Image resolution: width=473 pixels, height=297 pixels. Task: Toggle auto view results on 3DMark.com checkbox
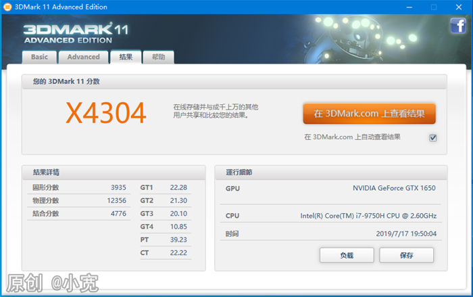click(433, 138)
